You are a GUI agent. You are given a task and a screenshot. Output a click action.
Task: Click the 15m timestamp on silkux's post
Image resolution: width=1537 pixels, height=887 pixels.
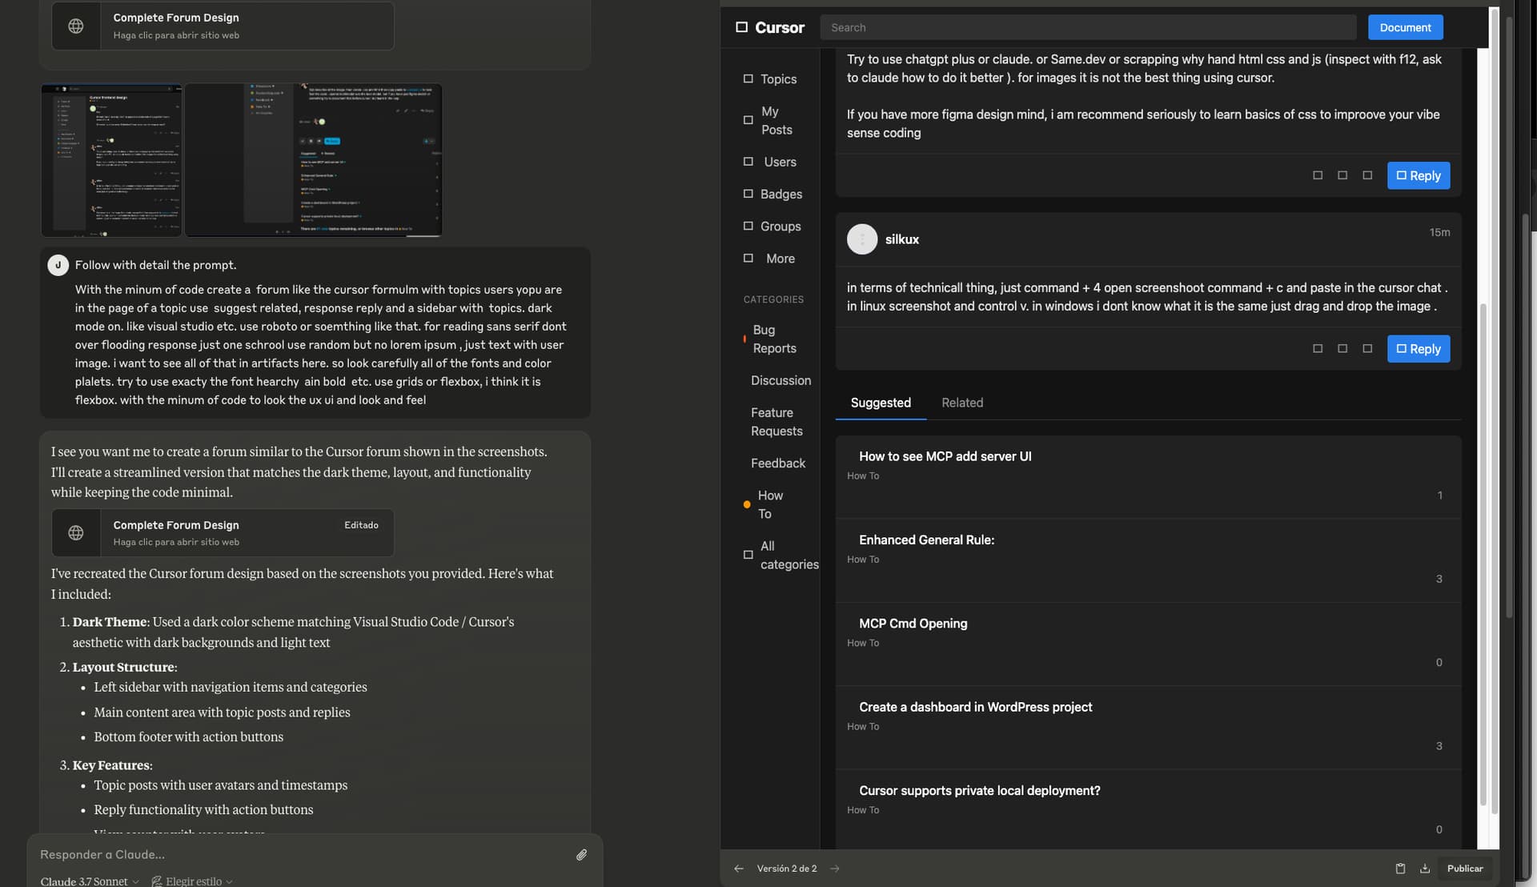click(x=1439, y=232)
